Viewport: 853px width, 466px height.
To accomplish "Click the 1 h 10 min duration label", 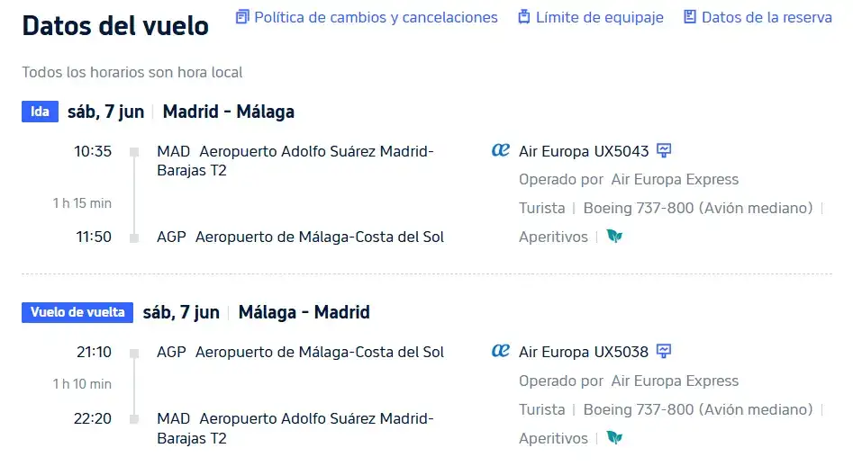I will tap(82, 384).
